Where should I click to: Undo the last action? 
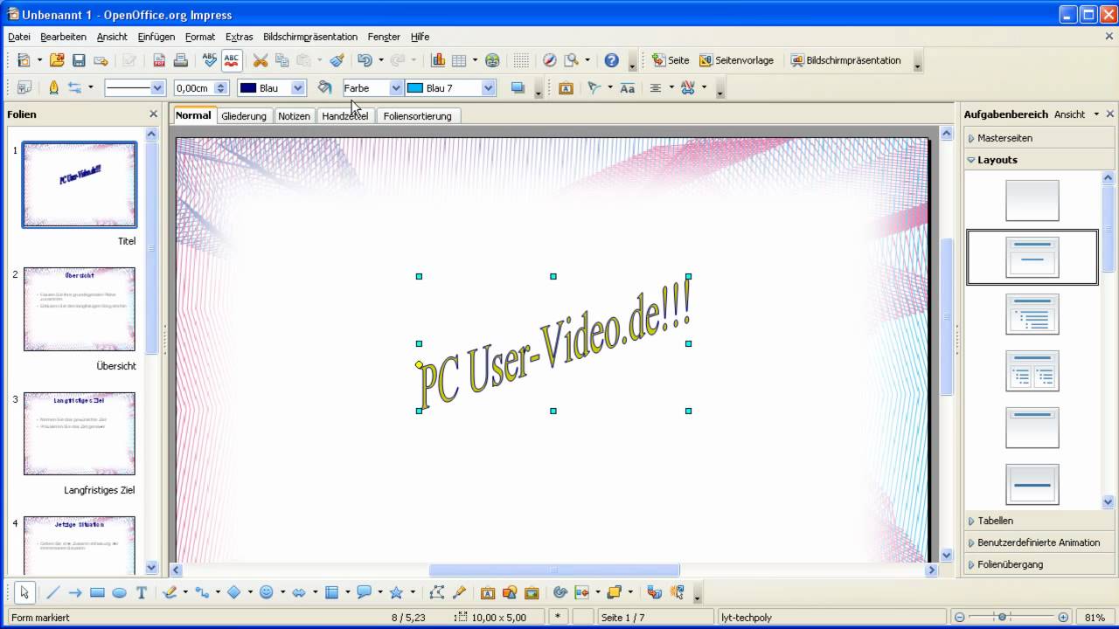coord(365,60)
